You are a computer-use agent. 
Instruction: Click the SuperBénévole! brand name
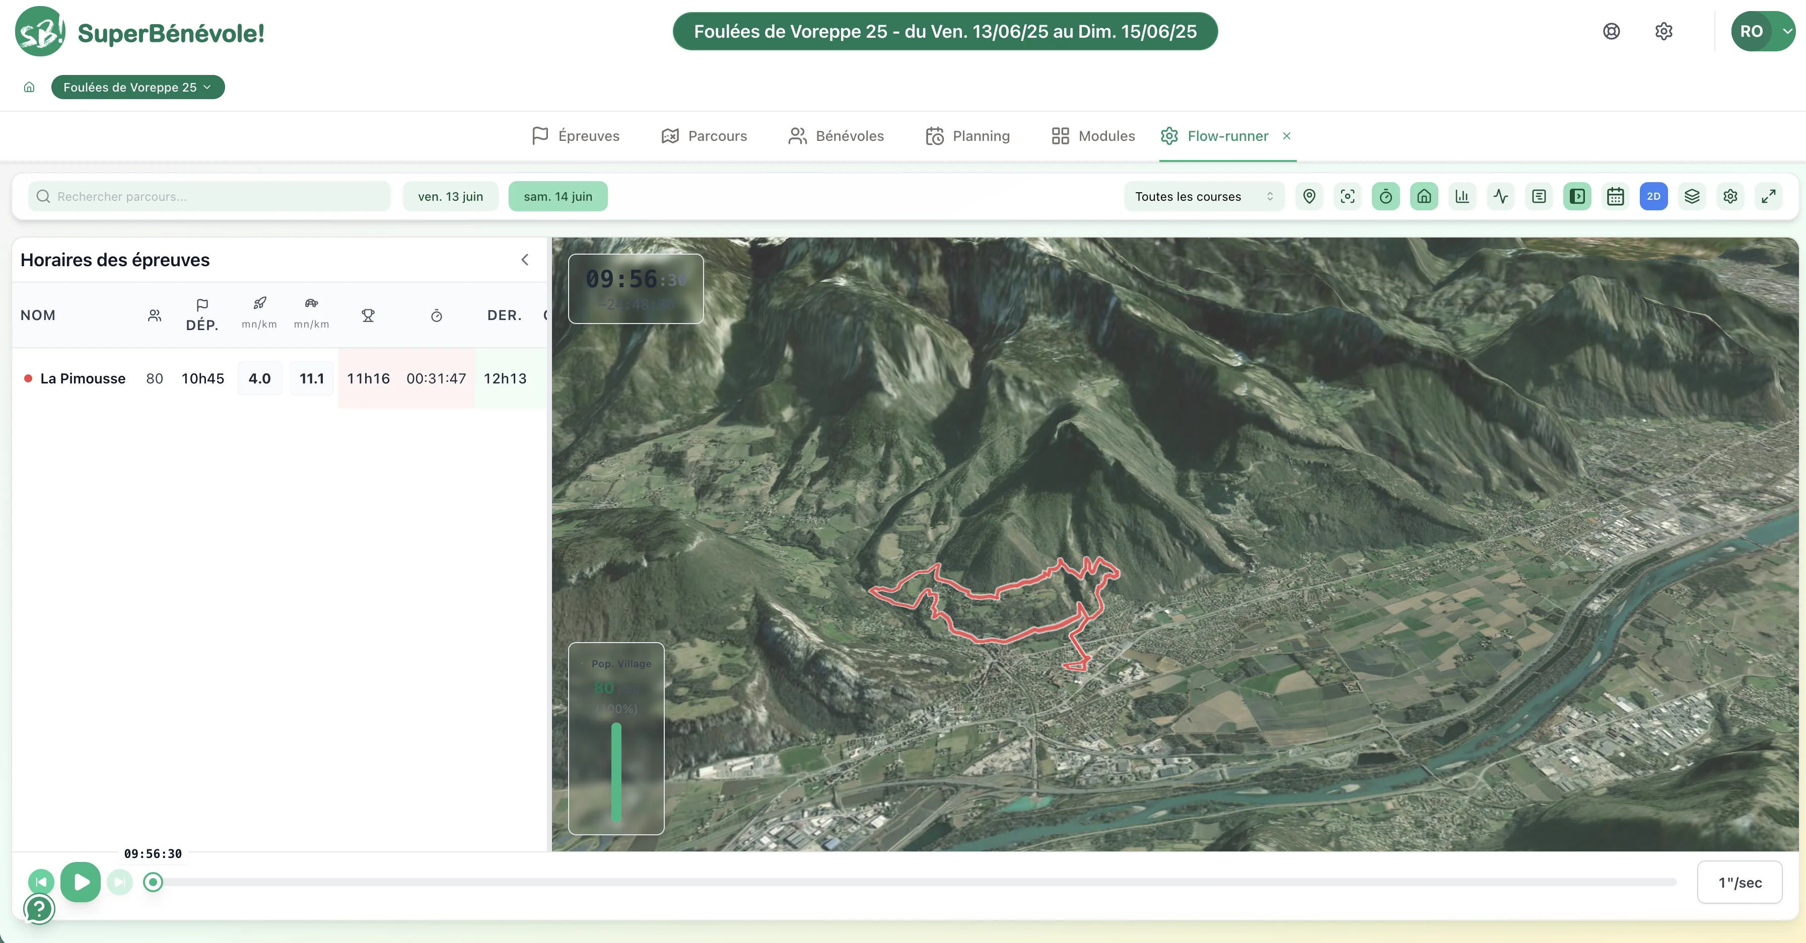pos(171,33)
